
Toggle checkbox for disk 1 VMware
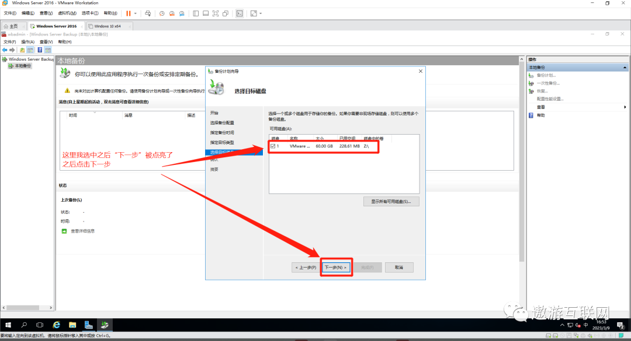click(x=273, y=146)
